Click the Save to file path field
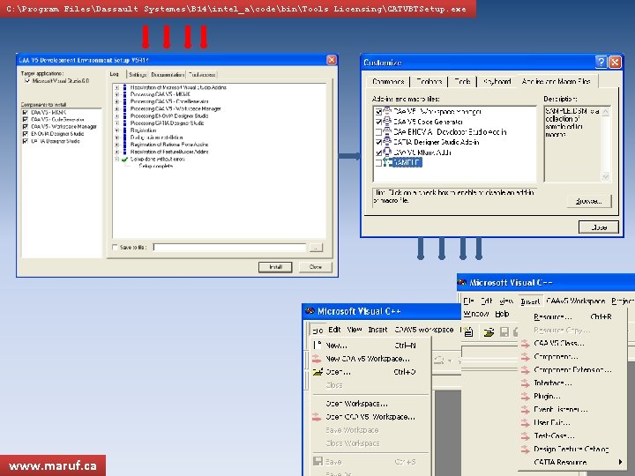This screenshot has width=635, height=476. tap(229, 248)
